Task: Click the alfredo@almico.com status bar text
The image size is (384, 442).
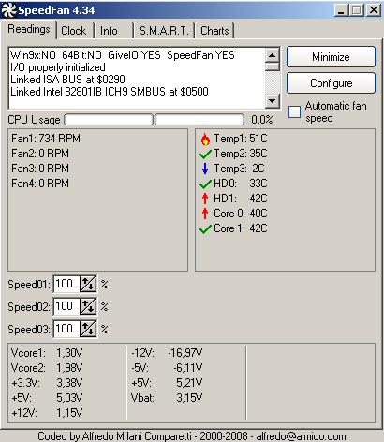Action: tap(301, 436)
